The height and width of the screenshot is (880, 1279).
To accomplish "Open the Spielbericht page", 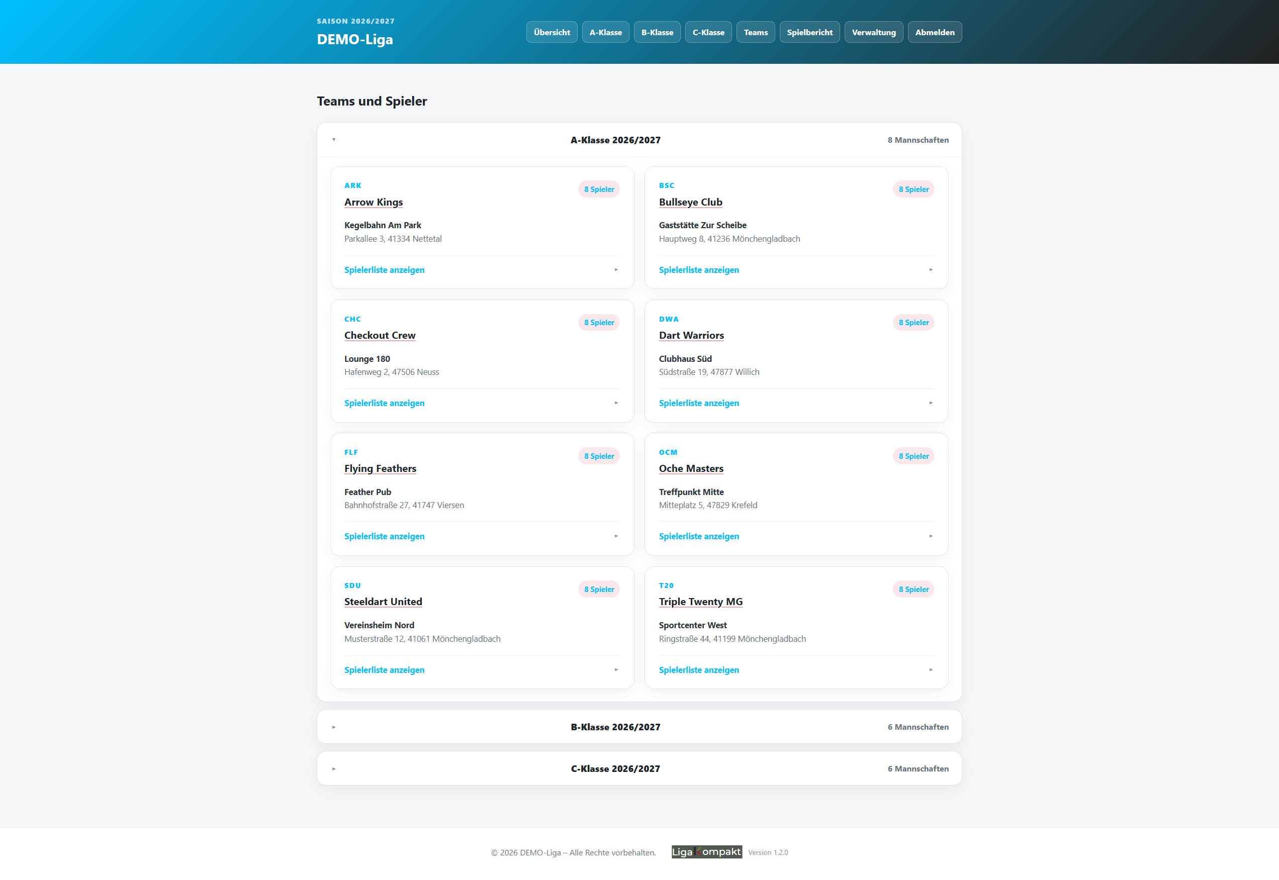I will click(809, 32).
